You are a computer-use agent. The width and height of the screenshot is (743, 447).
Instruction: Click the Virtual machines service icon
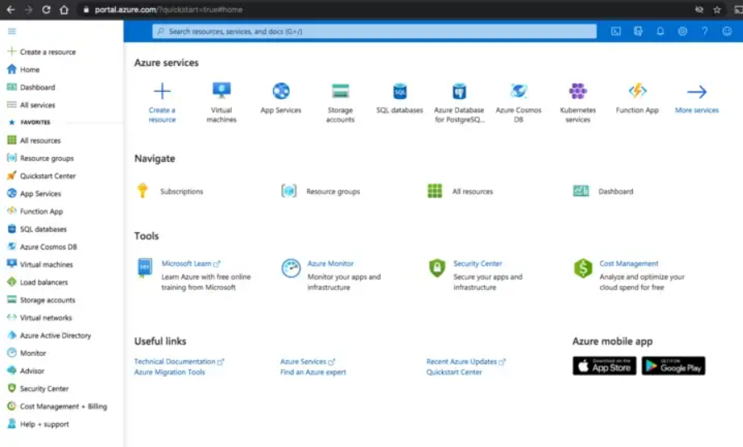coord(222,92)
